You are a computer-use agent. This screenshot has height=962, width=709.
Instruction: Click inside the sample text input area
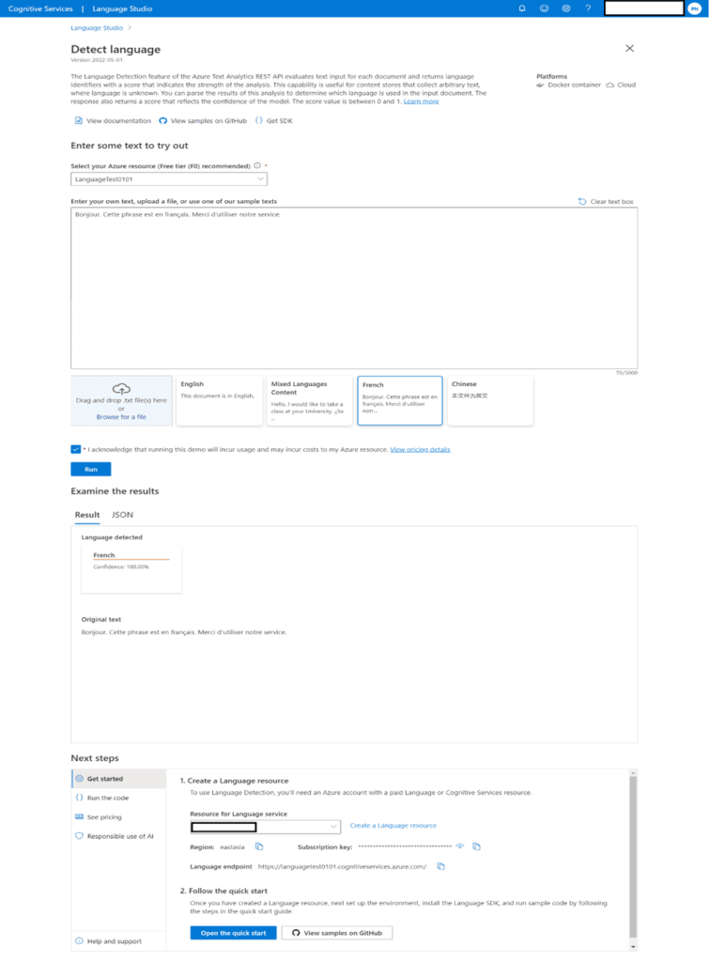click(354, 287)
